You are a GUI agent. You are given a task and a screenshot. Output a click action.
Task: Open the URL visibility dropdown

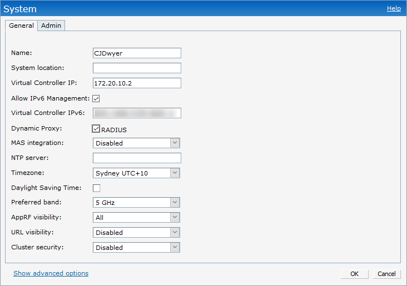[x=136, y=233]
